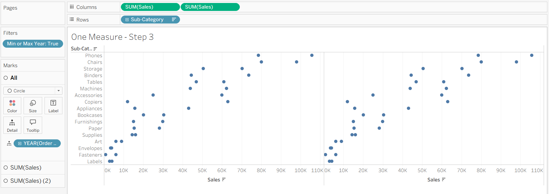Select the Phones row label
The width and height of the screenshot is (549, 194).
94,56
